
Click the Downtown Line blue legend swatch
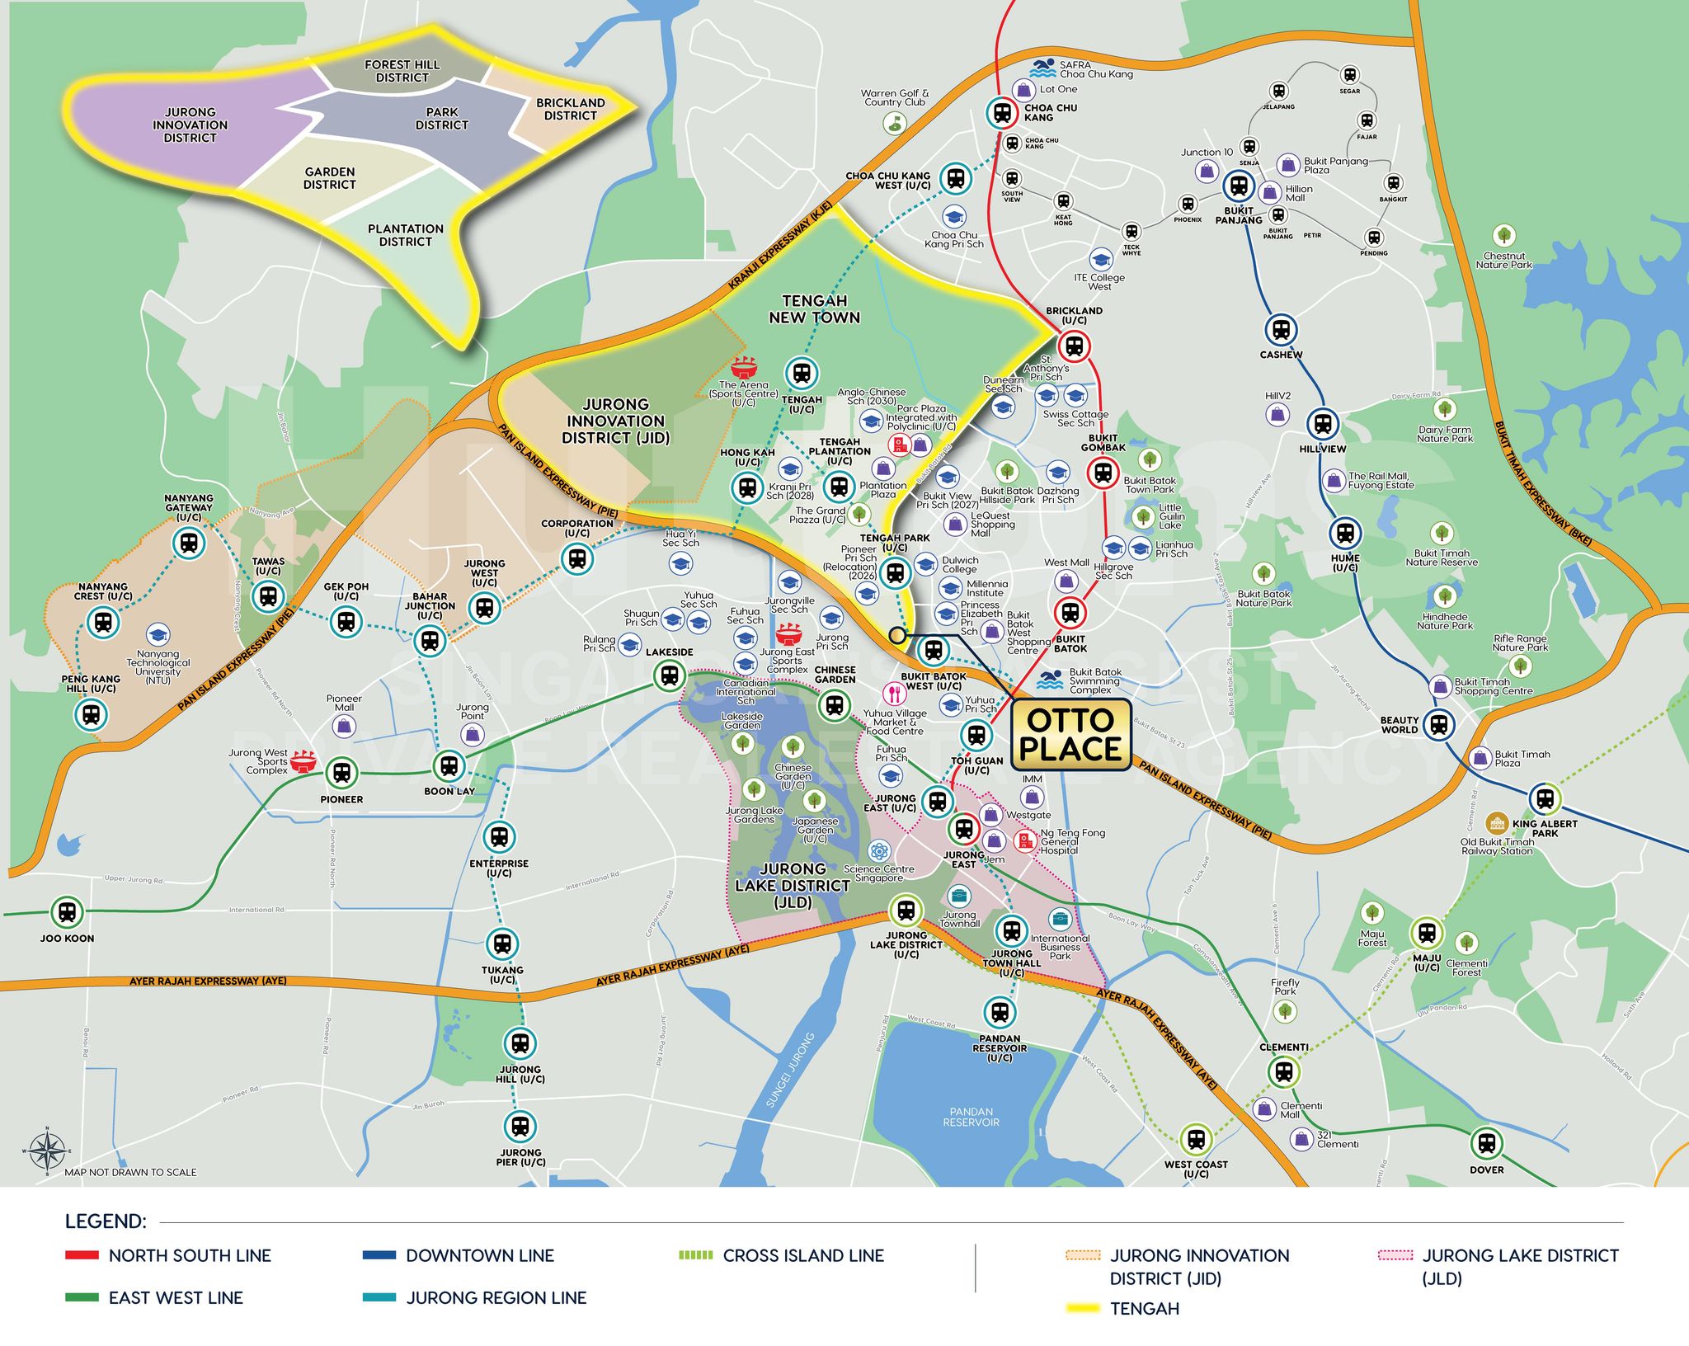pos(379,1255)
